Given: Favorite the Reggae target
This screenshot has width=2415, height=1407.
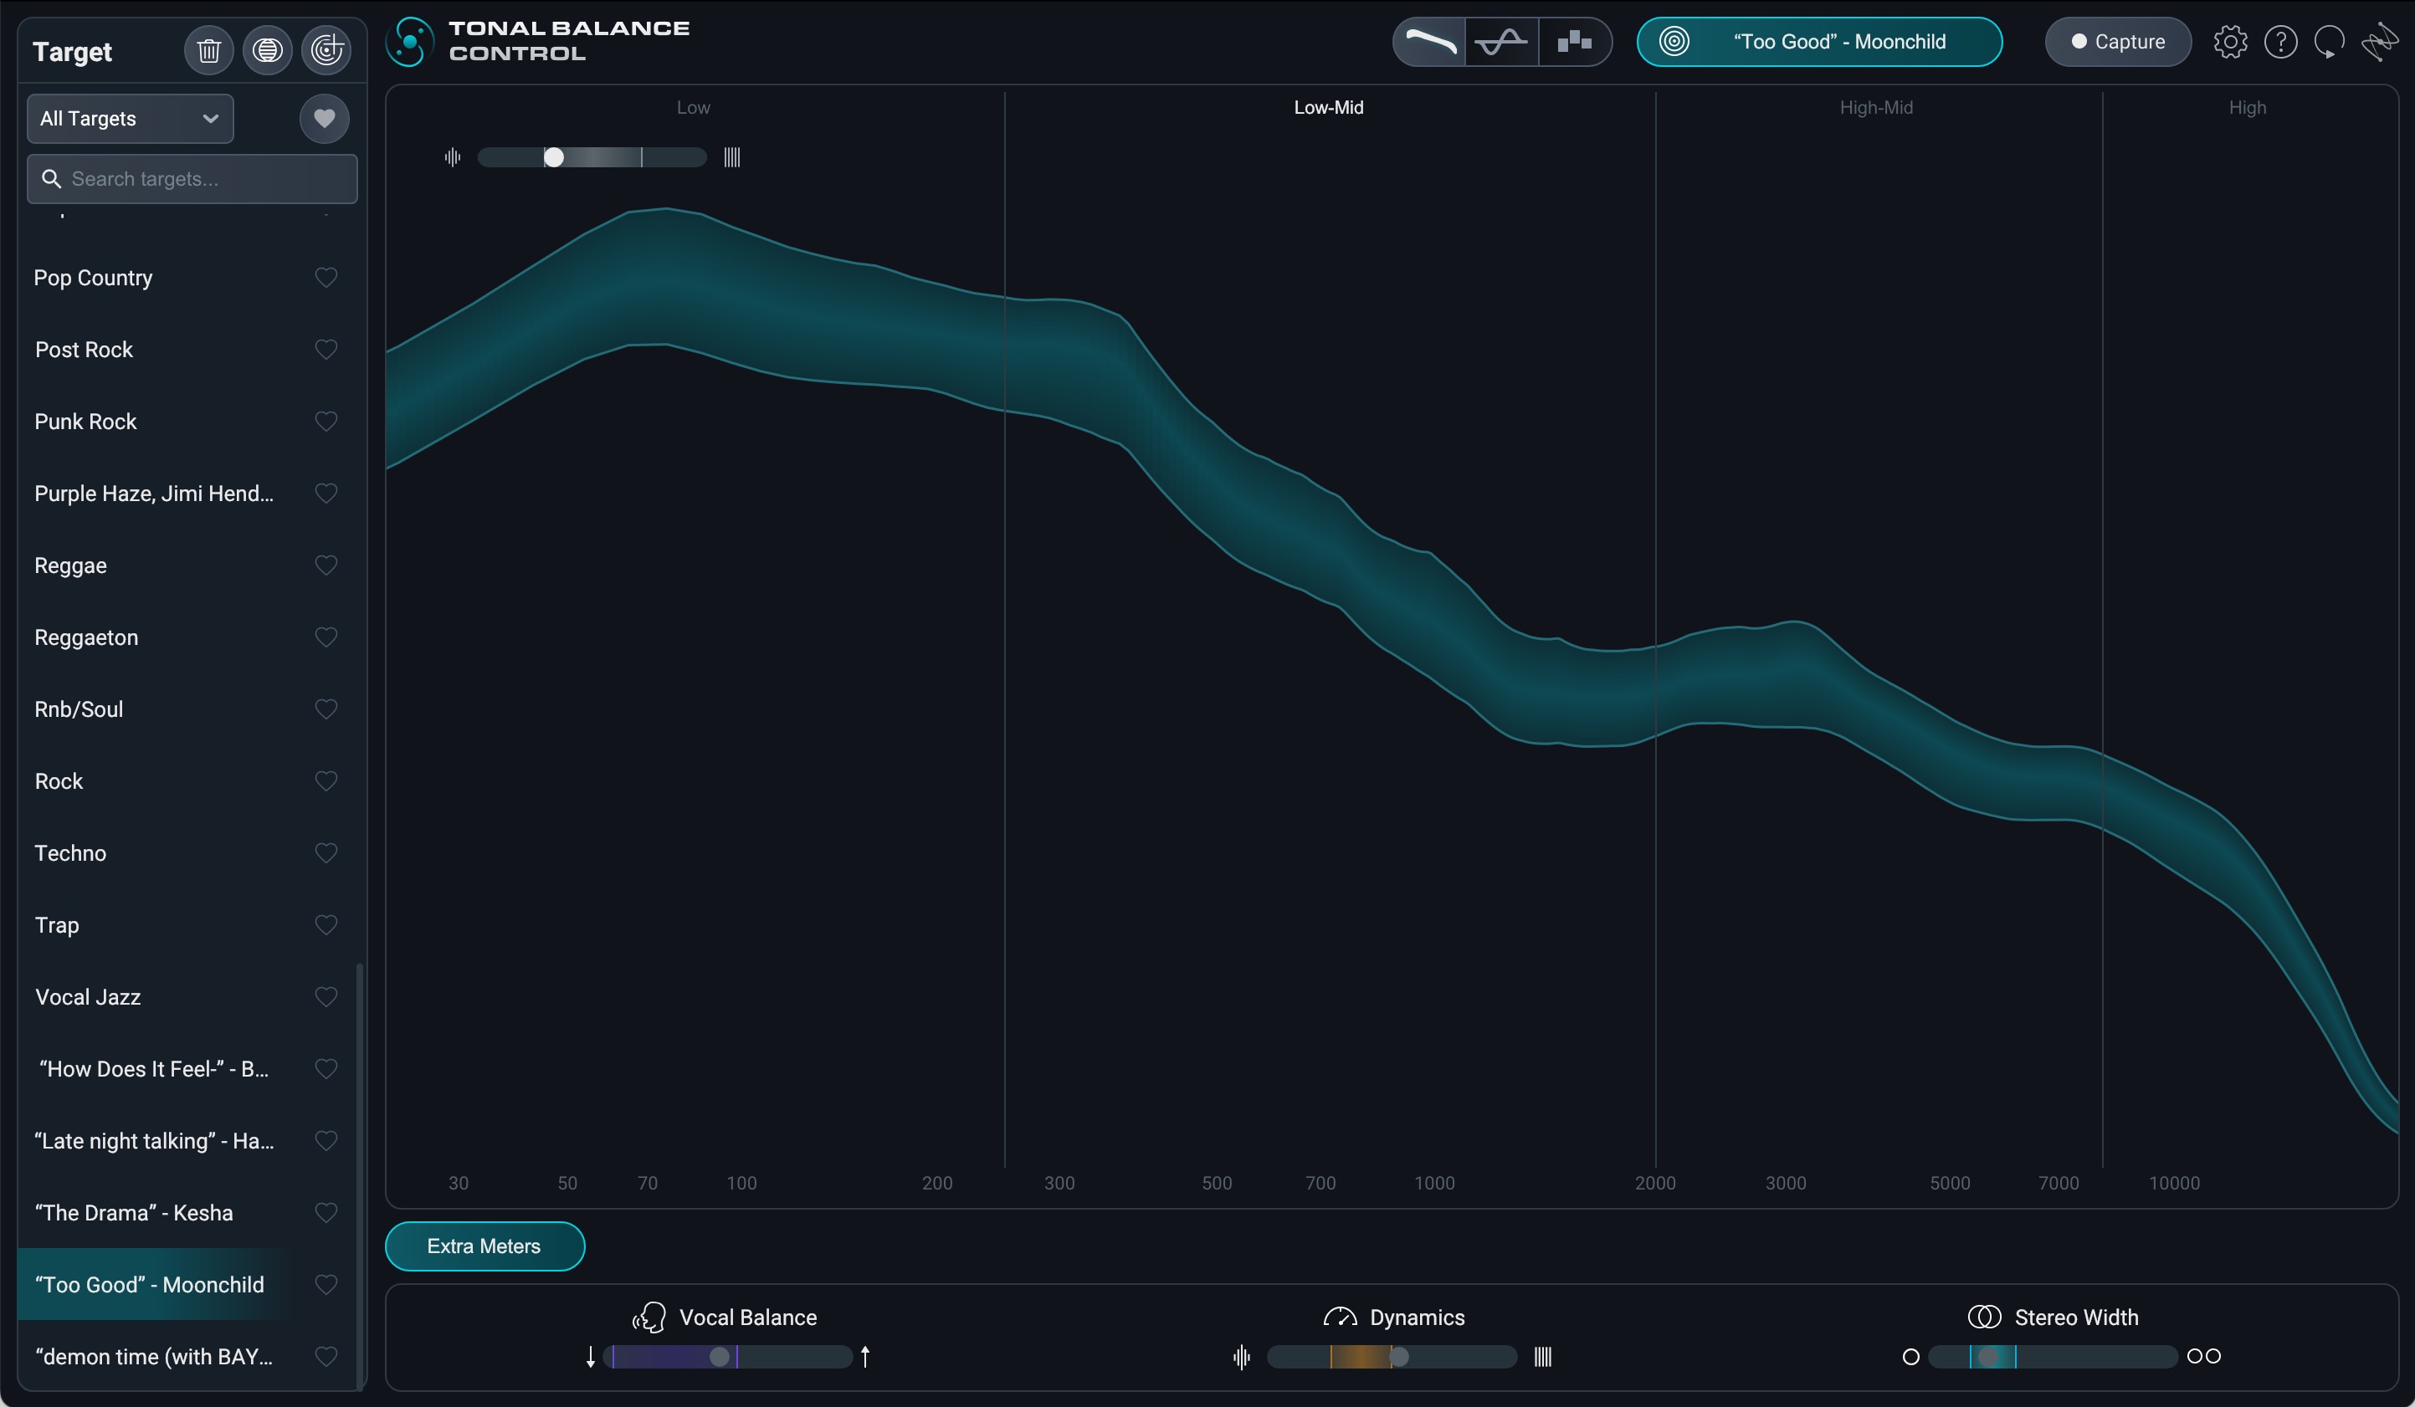Looking at the screenshot, I should (x=326, y=565).
